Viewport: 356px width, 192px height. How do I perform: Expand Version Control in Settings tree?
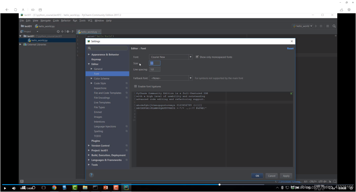point(89,145)
